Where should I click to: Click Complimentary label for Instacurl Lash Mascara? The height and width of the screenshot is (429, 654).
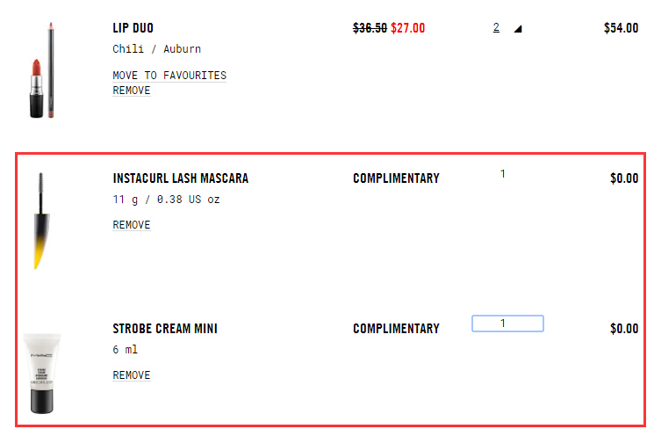coord(396,178)
